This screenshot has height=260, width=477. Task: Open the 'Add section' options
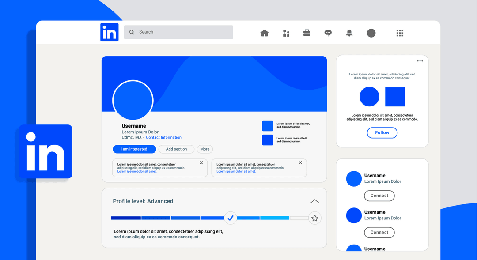(176, 149)
